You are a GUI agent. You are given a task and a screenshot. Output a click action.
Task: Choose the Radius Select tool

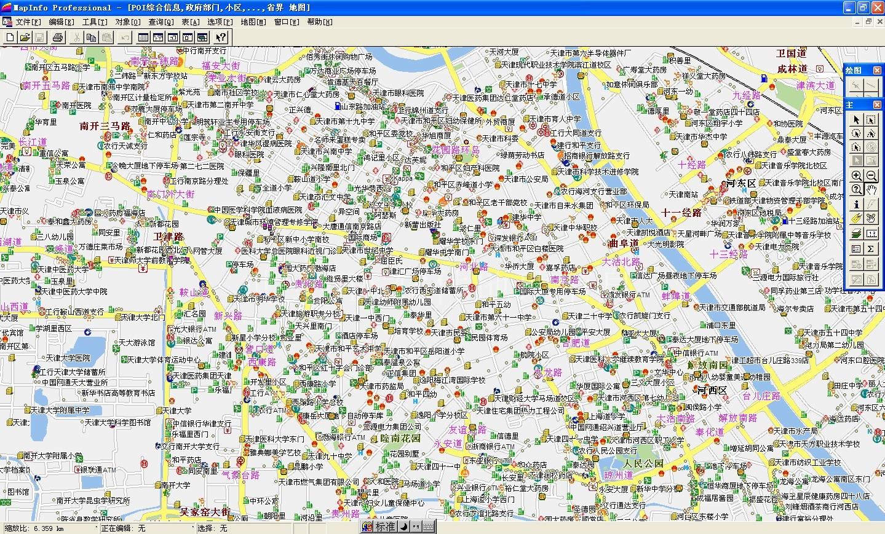tap(856, 133)
